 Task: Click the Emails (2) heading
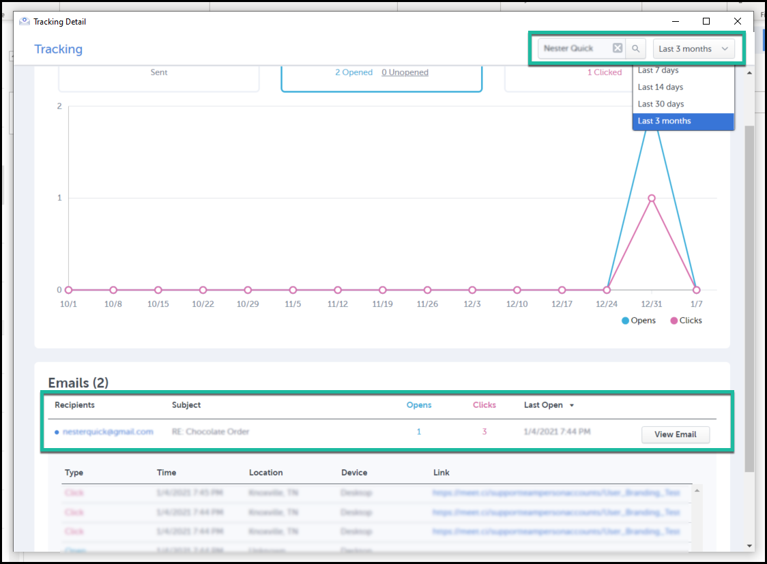(x=78, y=383)
